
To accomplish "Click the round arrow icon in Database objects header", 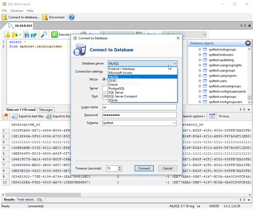I will pos(248,43).
